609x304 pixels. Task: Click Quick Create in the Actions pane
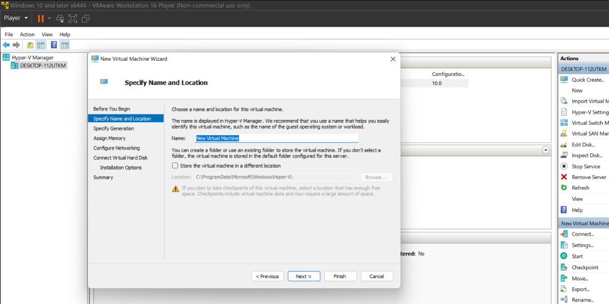pos(588,80)
